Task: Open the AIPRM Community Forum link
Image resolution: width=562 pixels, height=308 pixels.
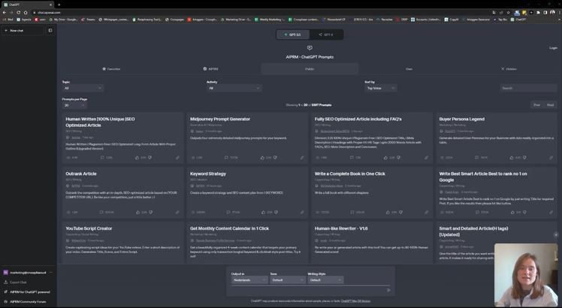Action: click(28, 301)
